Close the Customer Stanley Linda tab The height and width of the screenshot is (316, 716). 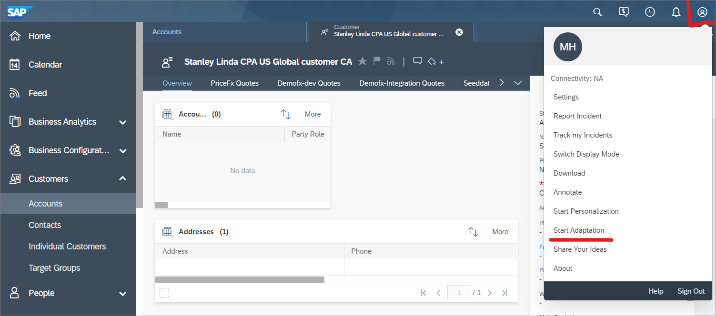point(459,32)
